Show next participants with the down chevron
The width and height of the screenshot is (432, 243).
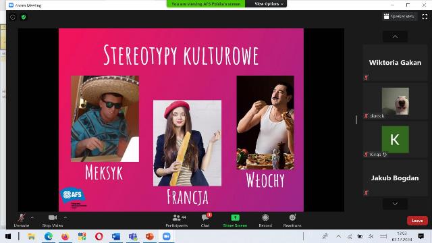395,204
